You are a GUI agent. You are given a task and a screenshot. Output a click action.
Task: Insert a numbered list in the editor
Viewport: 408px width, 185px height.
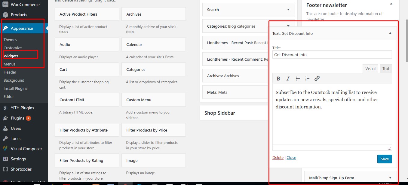click(x=307, y=79)
